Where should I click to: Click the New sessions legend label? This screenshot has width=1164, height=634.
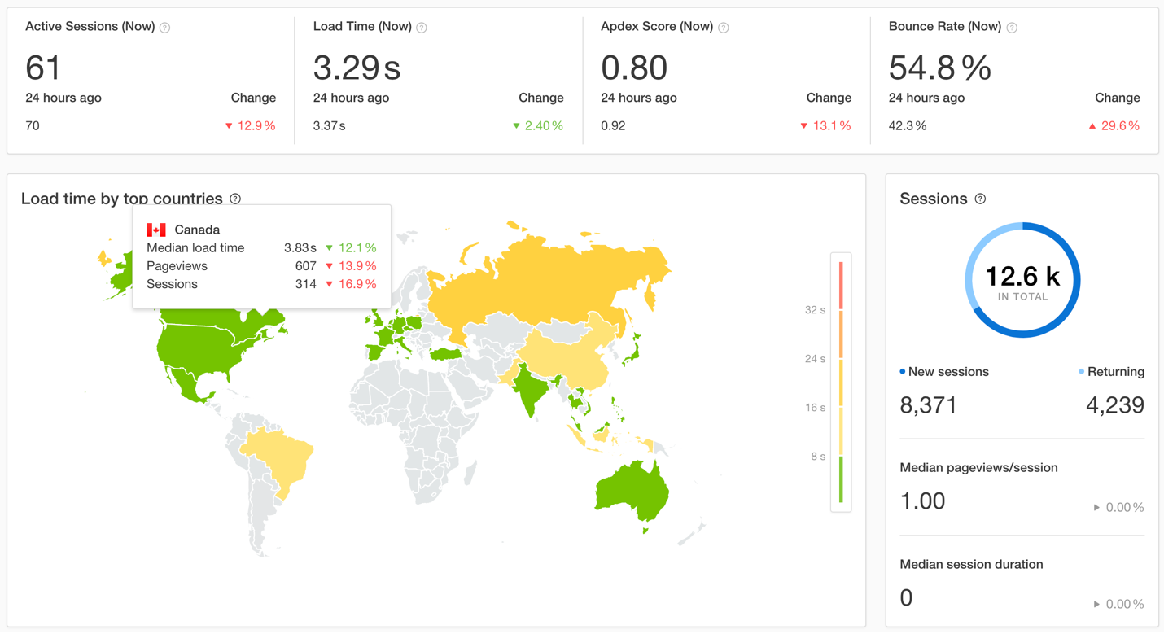tap(947, 372)
